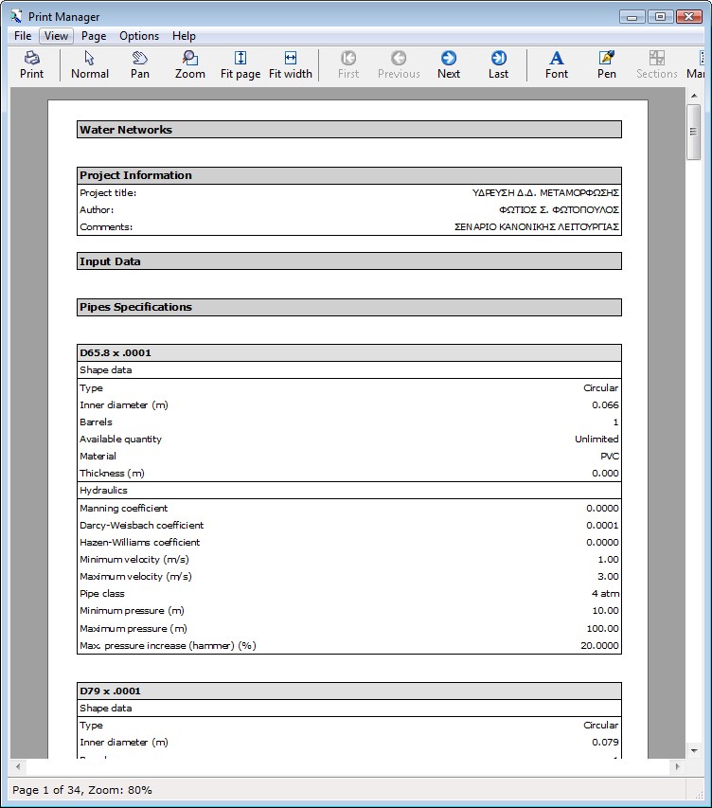The width and height of the screenshot is (712, 808).
Task: Open the File menu
Action: (23, 36)
